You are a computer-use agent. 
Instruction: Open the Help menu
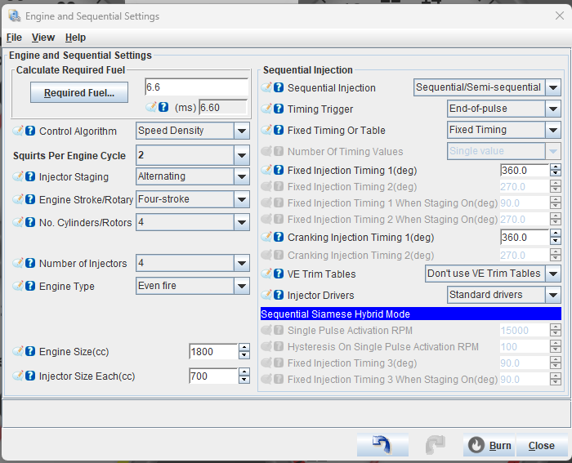tap(75, 38)
